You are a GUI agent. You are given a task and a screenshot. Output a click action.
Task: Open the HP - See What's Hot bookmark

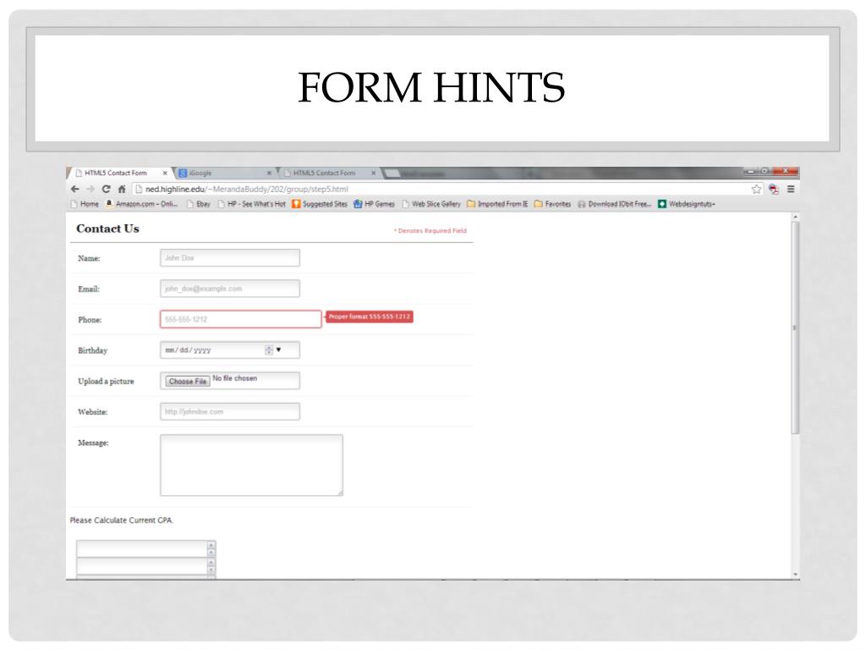click(x=252, y=204)
